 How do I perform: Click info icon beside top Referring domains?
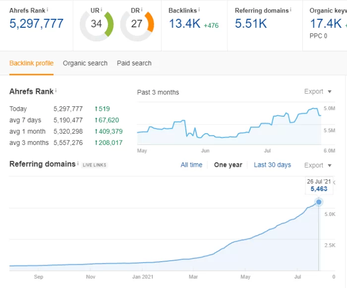(291, 9)
